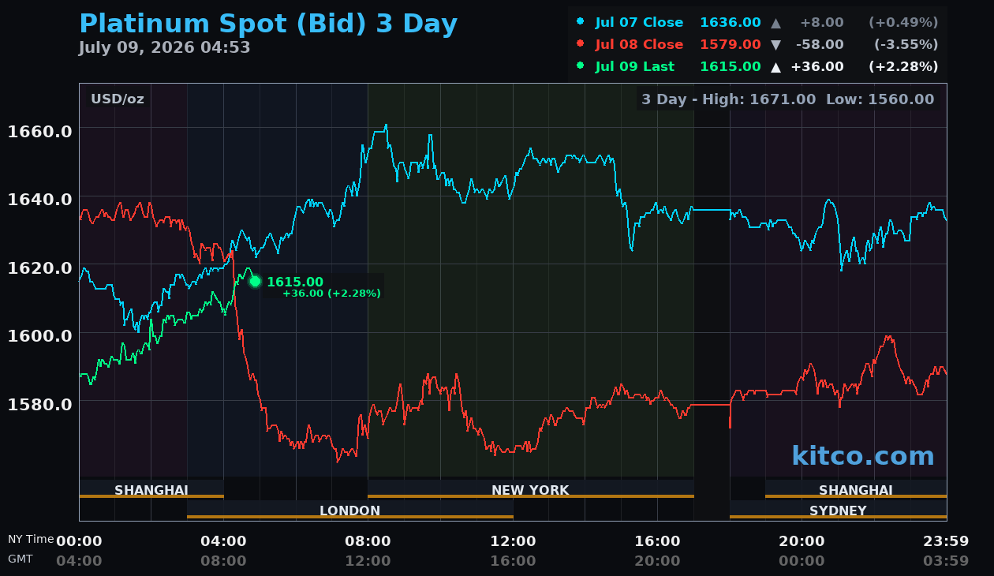Click the 00:00 NY time tick
994x576 pixels.
[79, 541]
